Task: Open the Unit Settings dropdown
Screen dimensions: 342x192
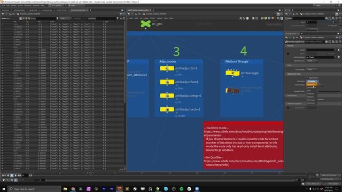Action: 312,69
